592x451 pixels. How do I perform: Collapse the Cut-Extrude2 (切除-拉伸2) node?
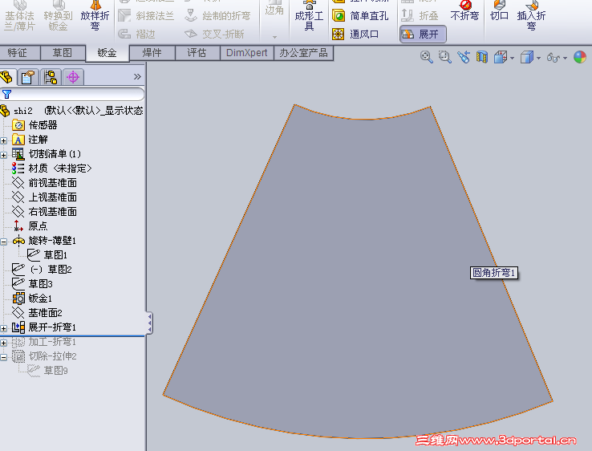[x=4, y=357]
